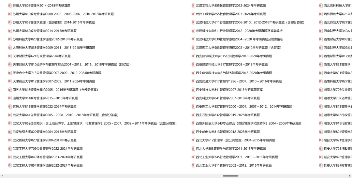Click PDF icon beside 天津商业大学713公共管理学 file
Screen dimensions: 352x178
click(x=10, y=73)
